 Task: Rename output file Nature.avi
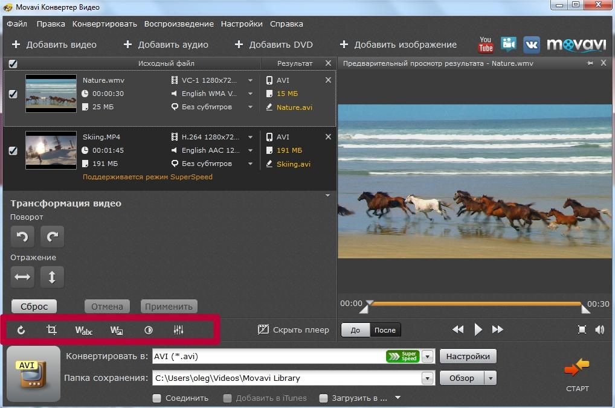(x=294, y=107)
